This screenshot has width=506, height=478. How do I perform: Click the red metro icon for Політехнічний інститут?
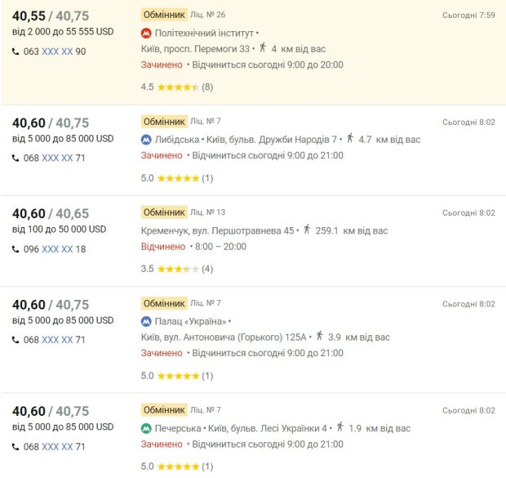(x=146, y=33)
